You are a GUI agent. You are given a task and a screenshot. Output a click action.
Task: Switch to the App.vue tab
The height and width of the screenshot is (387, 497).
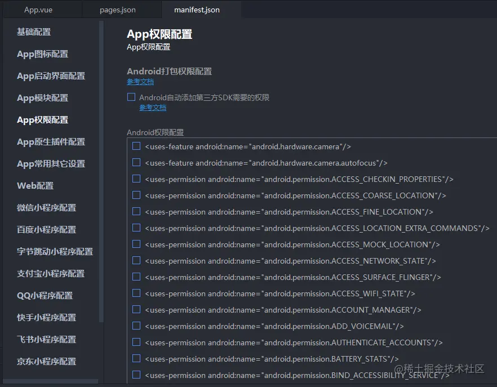point(38,10)
